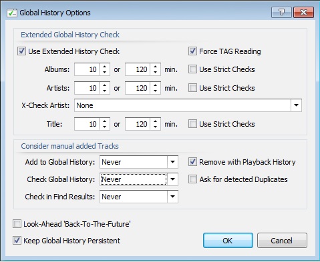
Task: Click the Title minutes field showing 120
Action: coord(138,124)
